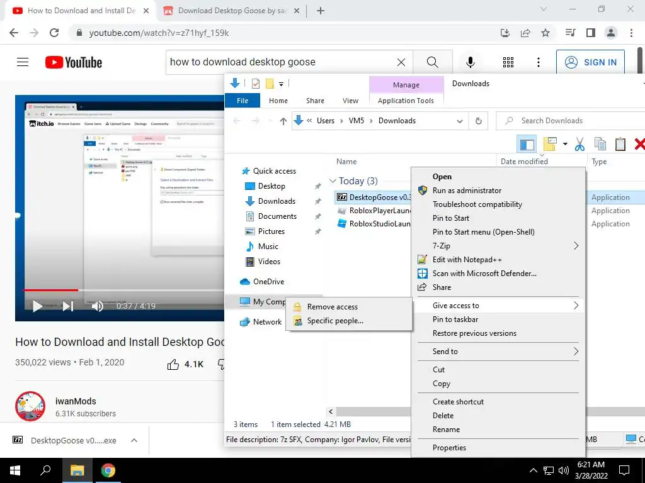
Task: Skip to next video
Action: pyautogui.click(x=68, y=306)
